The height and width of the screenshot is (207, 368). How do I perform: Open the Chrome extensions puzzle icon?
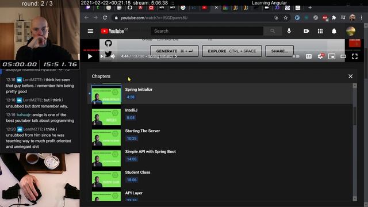tap(333, 18)
